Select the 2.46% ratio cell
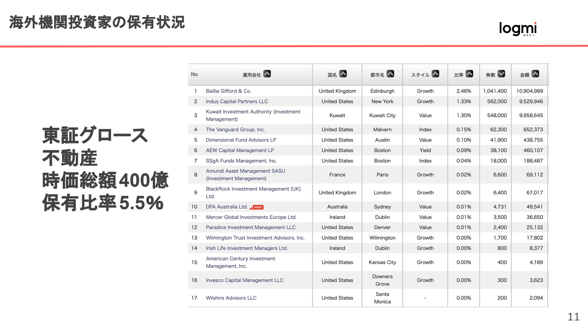The width and height of the screenshot is (588, 330). pyautogui.click(x=464, y=91)
